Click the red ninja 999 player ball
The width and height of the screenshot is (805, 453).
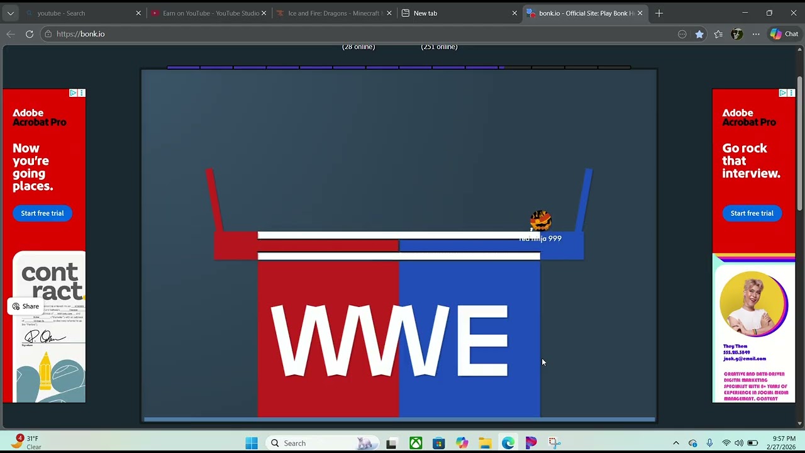click(x=540, y=221)
